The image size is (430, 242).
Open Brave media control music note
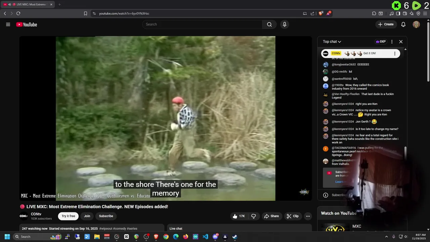(391, 13)
